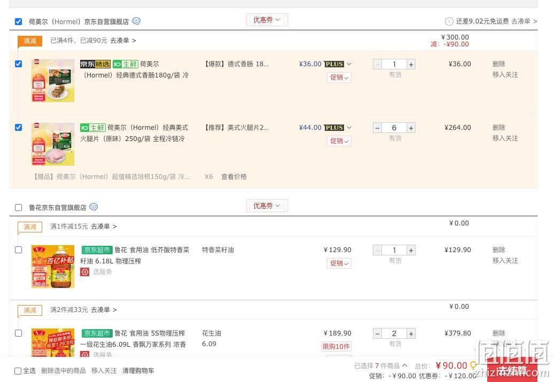Open 经典美式火腿片 product thumbnail
This screenshot has width=554, height=382.
[x=53, y=144]
